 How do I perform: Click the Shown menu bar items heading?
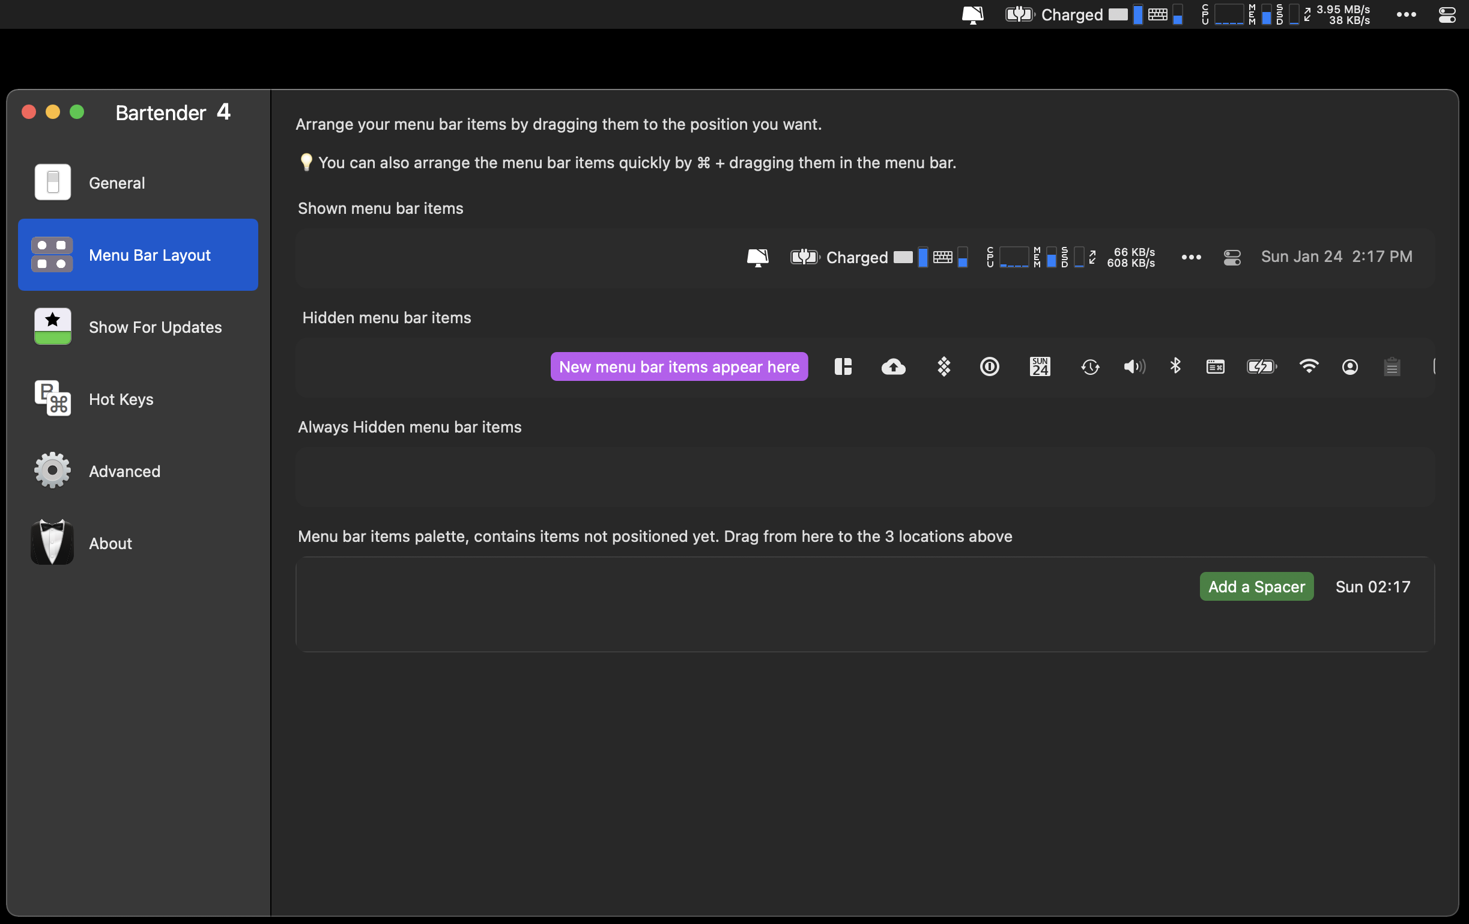(x=380, y=208)
